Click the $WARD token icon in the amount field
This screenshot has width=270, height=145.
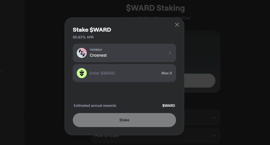point(82,73)
